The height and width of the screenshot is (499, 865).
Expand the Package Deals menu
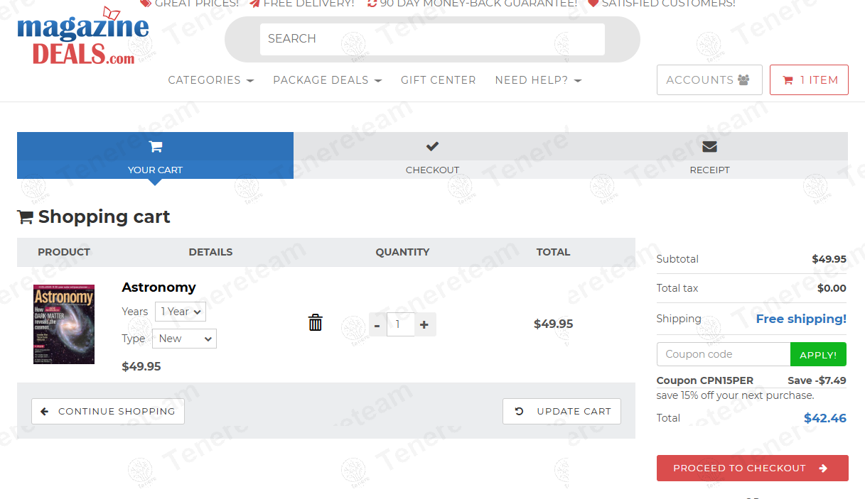327,80
